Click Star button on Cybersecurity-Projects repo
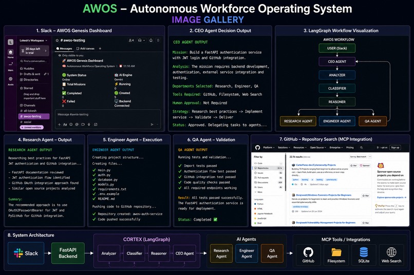Screen dimensions: 414x275 (353, 165)
